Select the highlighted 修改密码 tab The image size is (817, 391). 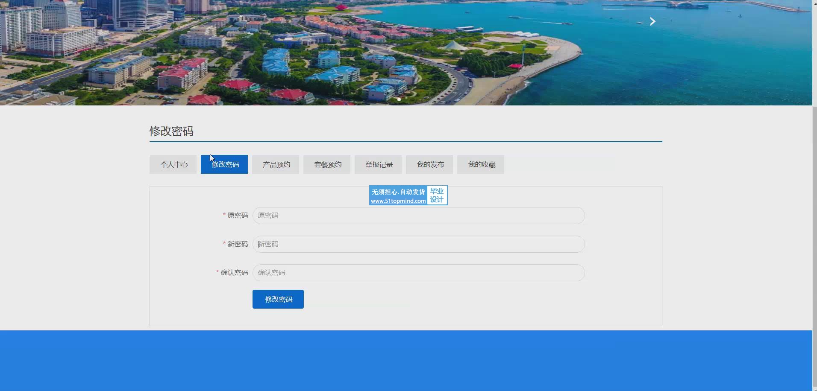[x=224, y=164]
